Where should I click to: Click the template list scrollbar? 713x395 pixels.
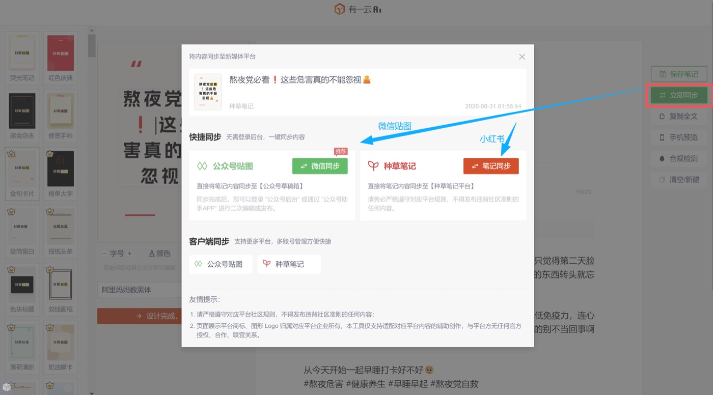[x=92, y=46]
